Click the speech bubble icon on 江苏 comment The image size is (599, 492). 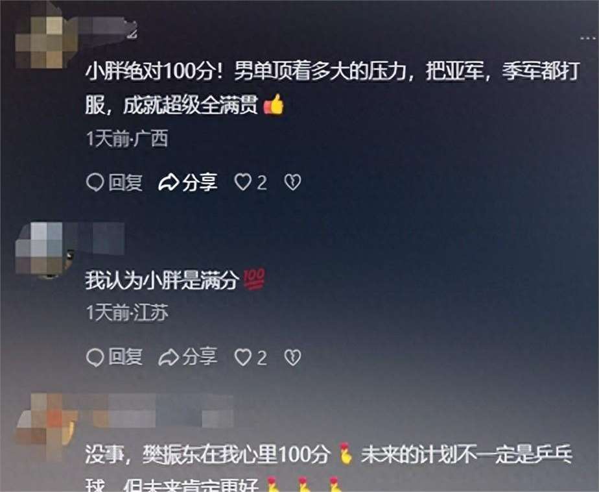pos(95,358)
